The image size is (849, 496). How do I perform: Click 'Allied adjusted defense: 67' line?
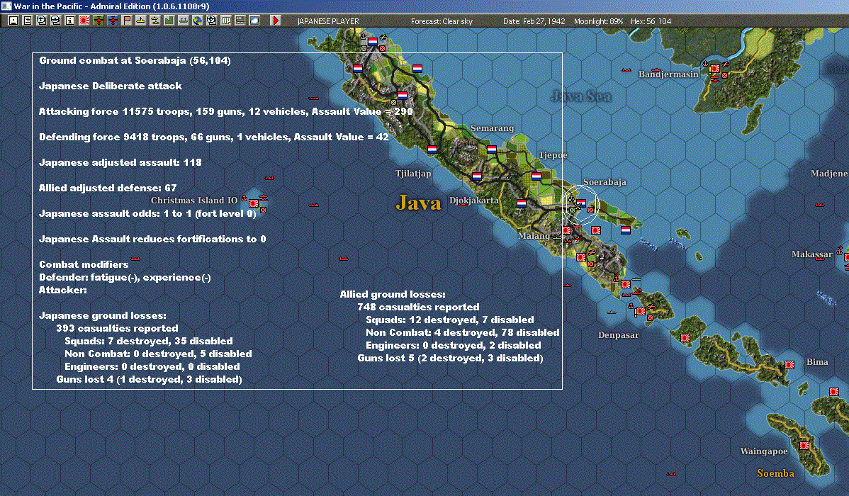point(108,188)
